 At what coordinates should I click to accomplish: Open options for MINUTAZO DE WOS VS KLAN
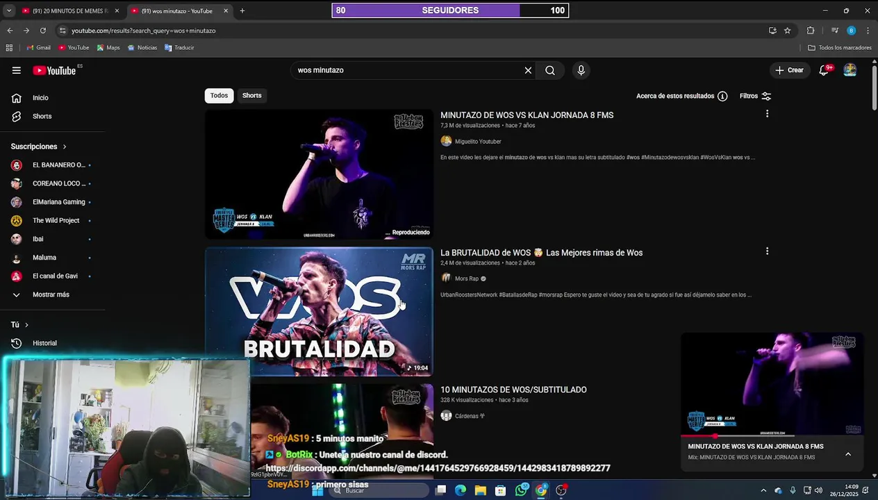click(767, 114)
